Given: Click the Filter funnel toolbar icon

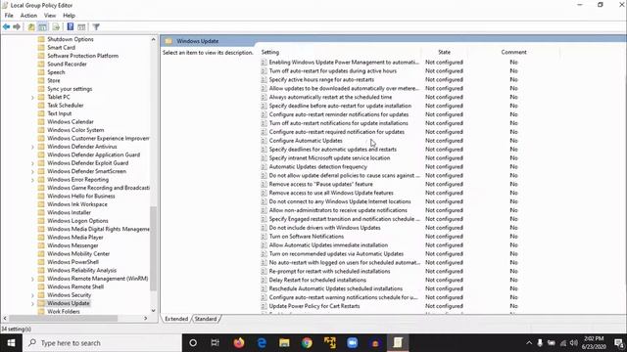Looking at the screenshot, I should (96, 26).
